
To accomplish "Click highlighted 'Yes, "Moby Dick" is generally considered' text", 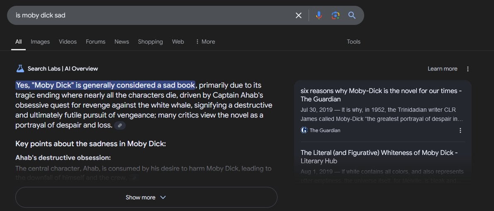I will (x=105, y=85).
